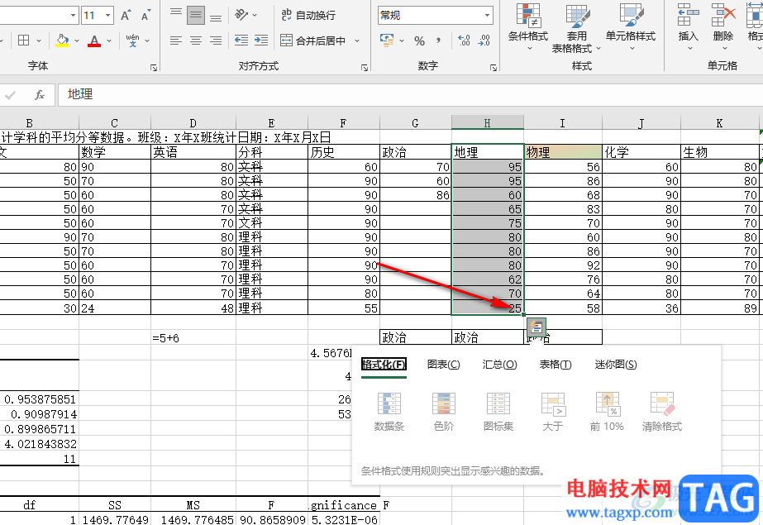Switch to the 迷你图(S) tab
Viewport: 763px width, 525px height.
616,365
